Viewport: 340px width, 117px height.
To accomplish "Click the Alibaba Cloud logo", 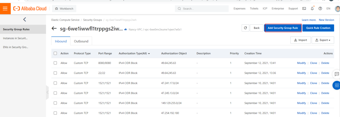I will [30, 9].
